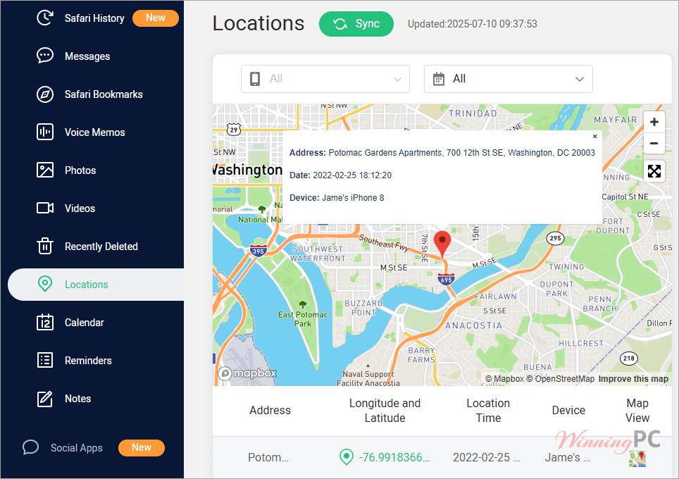Image resolution: width=679 pixels, height=479 pixels.
Task: Click the Device line in map popup
Action: [x=337, y=198]
